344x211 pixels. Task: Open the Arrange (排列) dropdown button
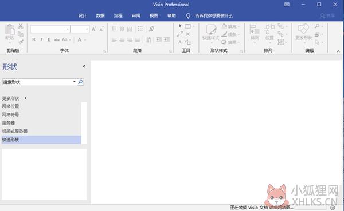click(x=255, y=33)
